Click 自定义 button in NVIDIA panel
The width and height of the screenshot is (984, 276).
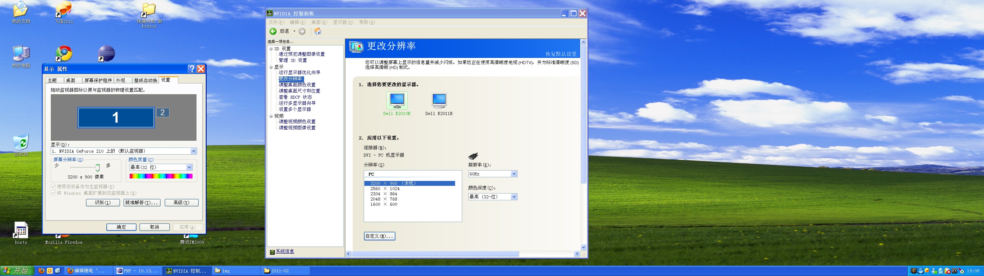pyautogui.click(x=379, y=236)
